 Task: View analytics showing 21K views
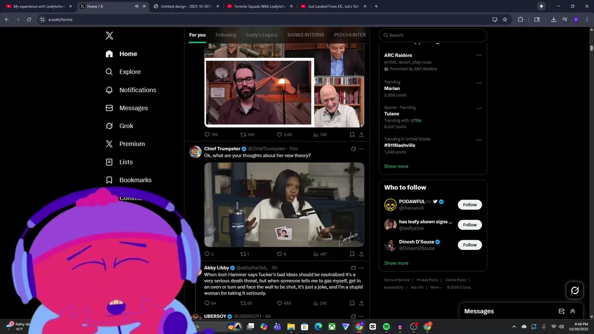(316, 303)
